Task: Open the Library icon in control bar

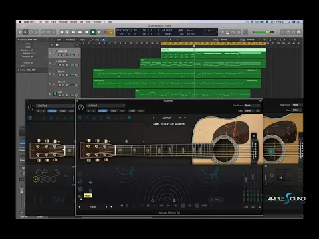Action: 20,32
